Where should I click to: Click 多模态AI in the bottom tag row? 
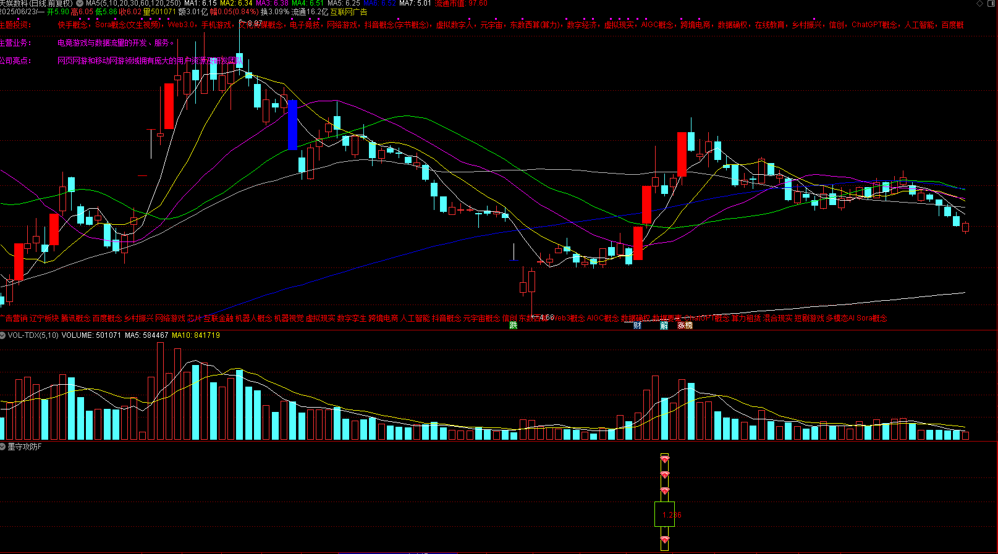tap(840, 319)
